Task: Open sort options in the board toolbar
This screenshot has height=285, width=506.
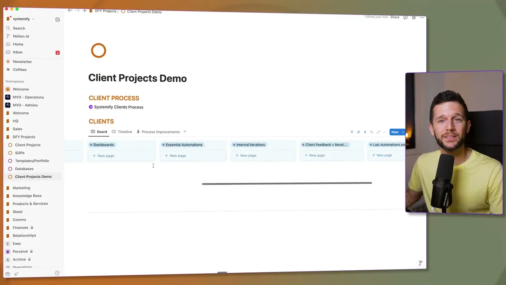Action: coord(359,132)
